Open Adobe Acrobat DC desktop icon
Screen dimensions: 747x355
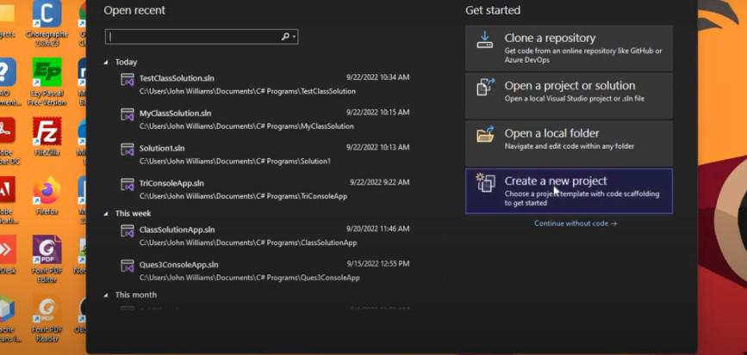click(7, 141)
